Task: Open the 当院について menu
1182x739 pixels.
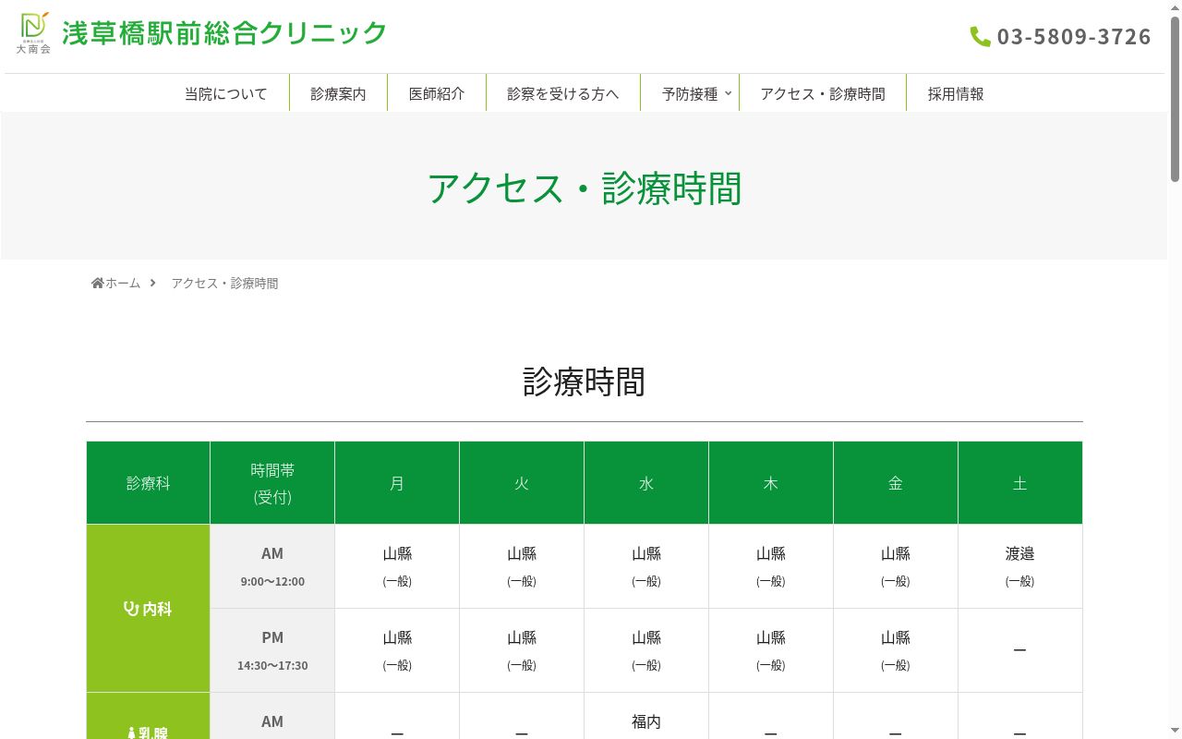Action: click(x=226, y=93)
